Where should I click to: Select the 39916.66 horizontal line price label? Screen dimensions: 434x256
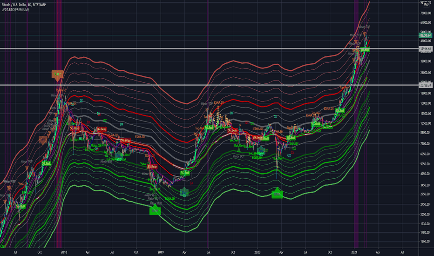(x=426, y=49)
